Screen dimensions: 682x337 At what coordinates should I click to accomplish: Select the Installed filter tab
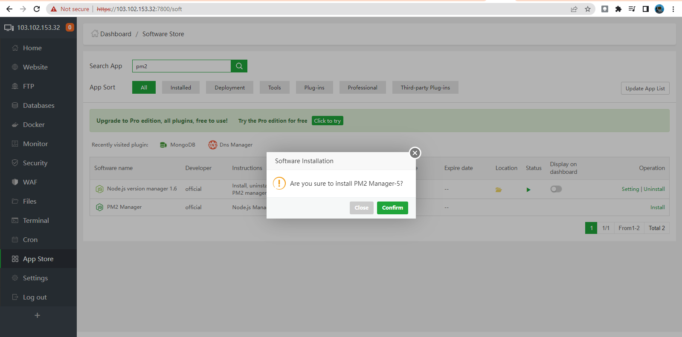pyautogui.click(x=180, y=87)
